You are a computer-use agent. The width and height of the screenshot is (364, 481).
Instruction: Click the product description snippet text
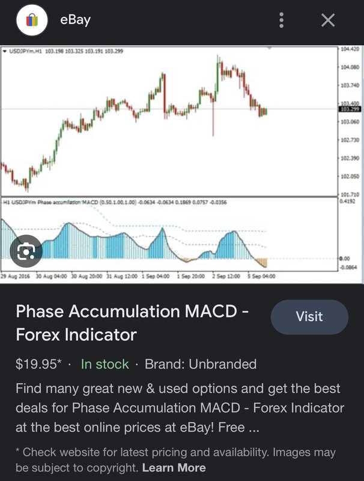[180, 408]
